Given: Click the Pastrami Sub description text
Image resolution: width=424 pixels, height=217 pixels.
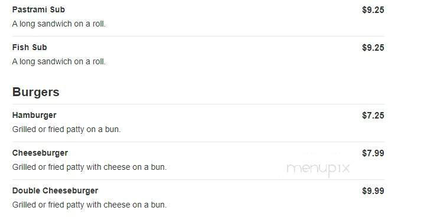Looking at the screenshot, I should click(x=59, y=24).
